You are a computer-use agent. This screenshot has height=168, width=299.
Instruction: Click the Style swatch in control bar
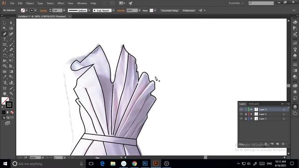[151, 10]
